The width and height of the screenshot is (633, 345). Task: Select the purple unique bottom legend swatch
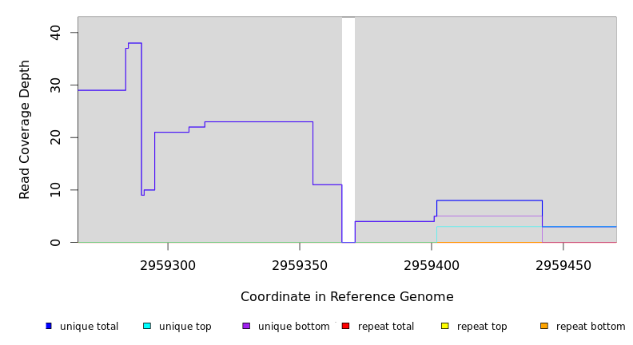[x=246, y=326]
